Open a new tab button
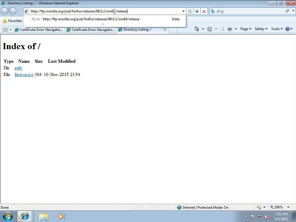Viewport: 296px width, 222px height. (172, 30)
